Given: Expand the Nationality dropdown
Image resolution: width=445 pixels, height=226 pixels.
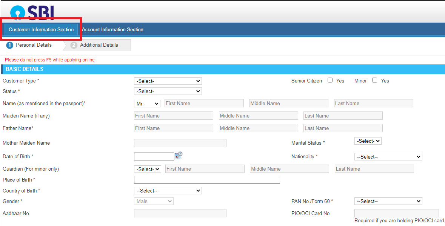Looking at the screenshot, I should (x=388, y=157).
